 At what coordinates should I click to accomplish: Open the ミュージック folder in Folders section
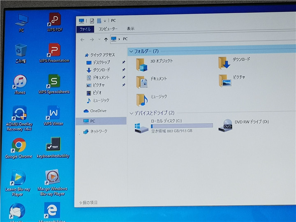point(152,99)
